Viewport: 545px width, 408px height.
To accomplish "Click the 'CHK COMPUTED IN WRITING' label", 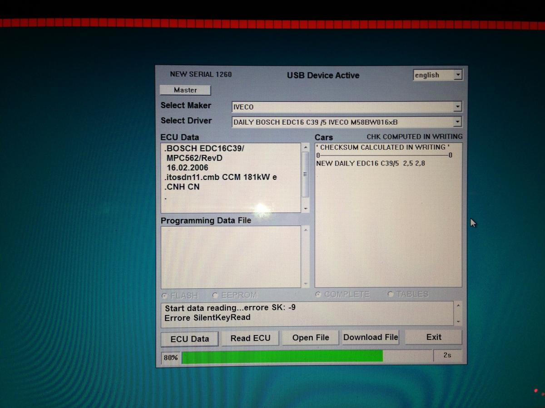I will [x=415, y=136].
